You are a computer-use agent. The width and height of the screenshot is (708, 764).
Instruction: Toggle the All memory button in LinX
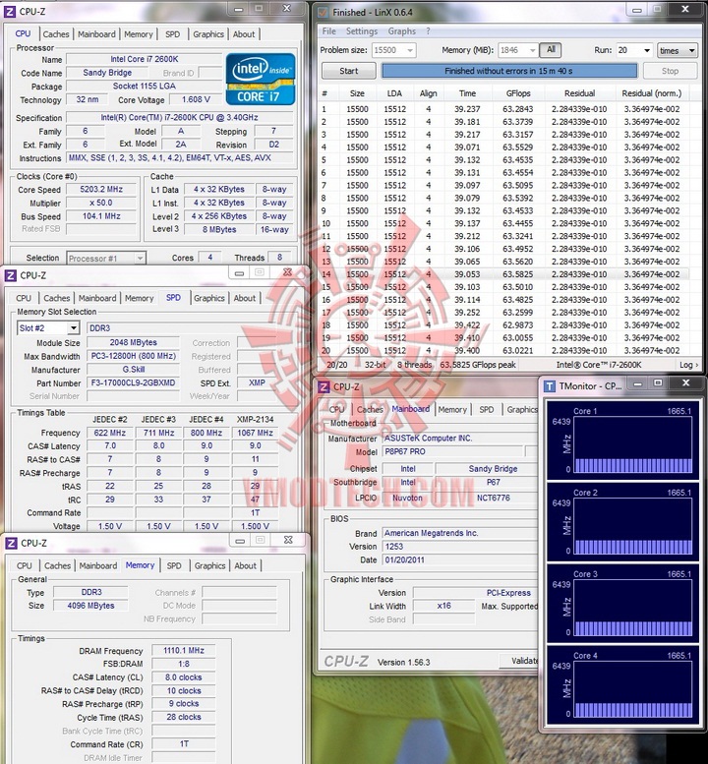point(551,50)
